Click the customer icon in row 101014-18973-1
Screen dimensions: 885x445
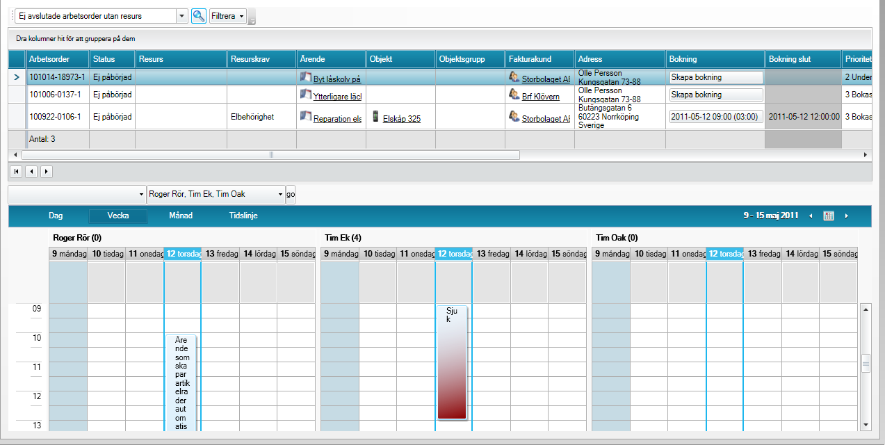514,77
